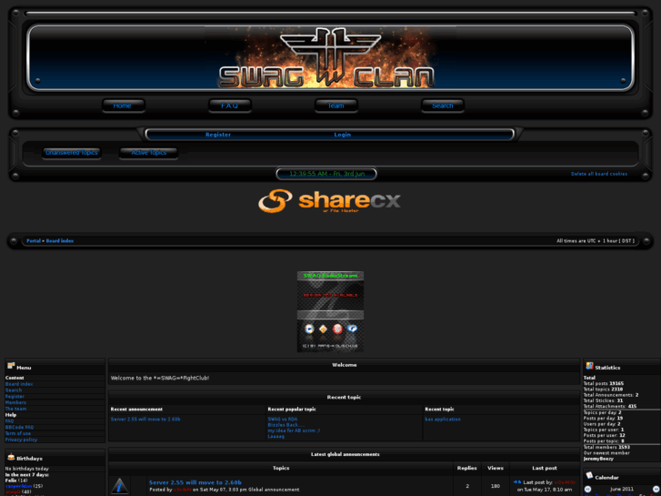
Task: Open 'my idea for AB scrim' topic
Action: (x=294, y=430)
